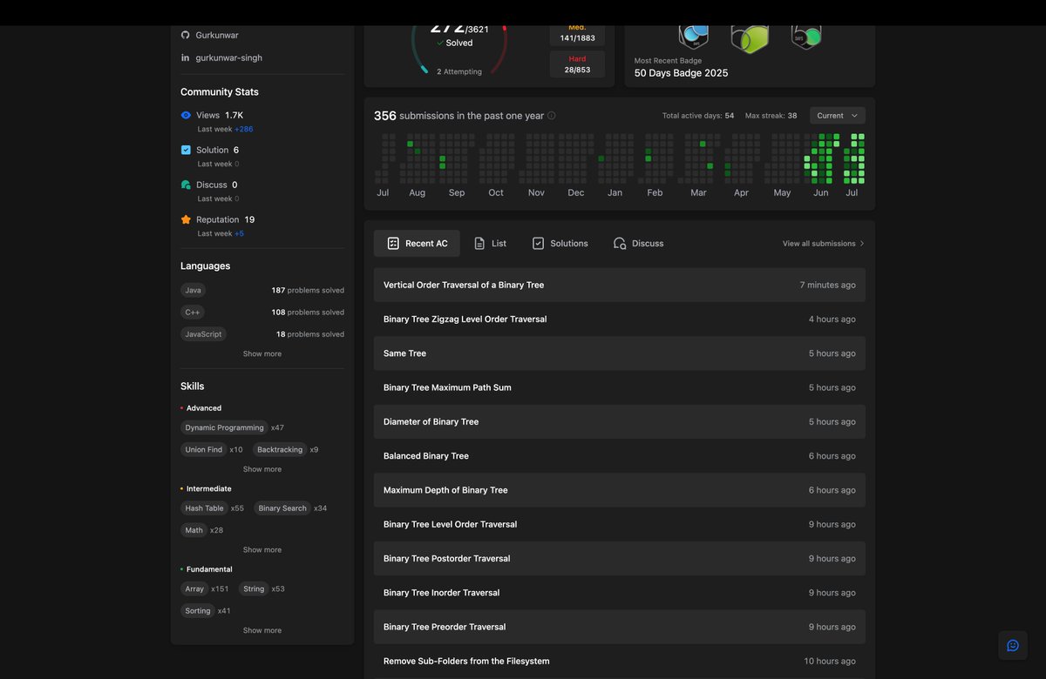Click the Backtracking skill tag
This screenshot has height=679, width=1046.
(280, 450)
